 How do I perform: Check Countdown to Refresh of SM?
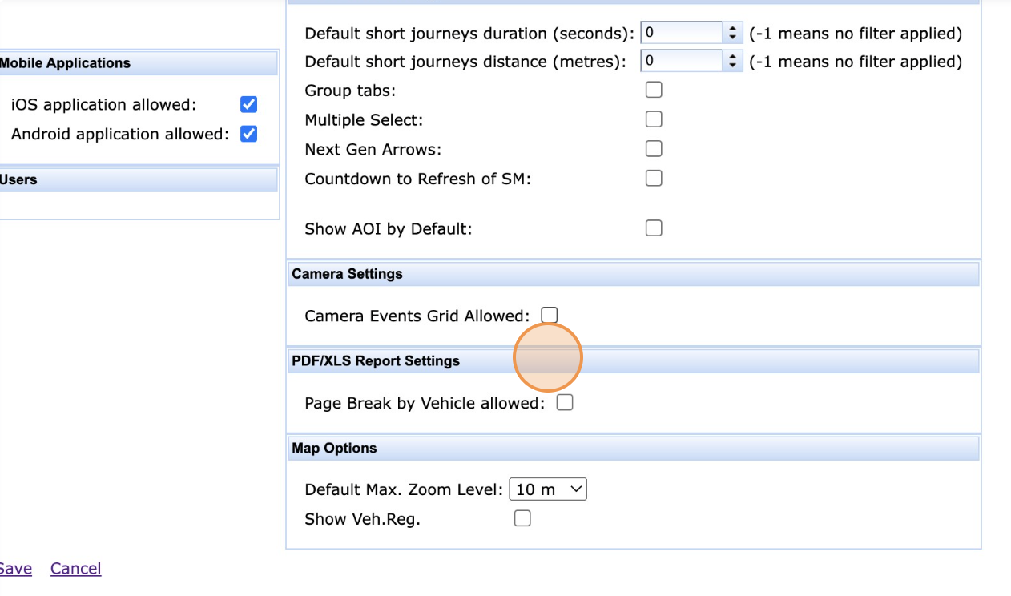(x=654, y=178)
